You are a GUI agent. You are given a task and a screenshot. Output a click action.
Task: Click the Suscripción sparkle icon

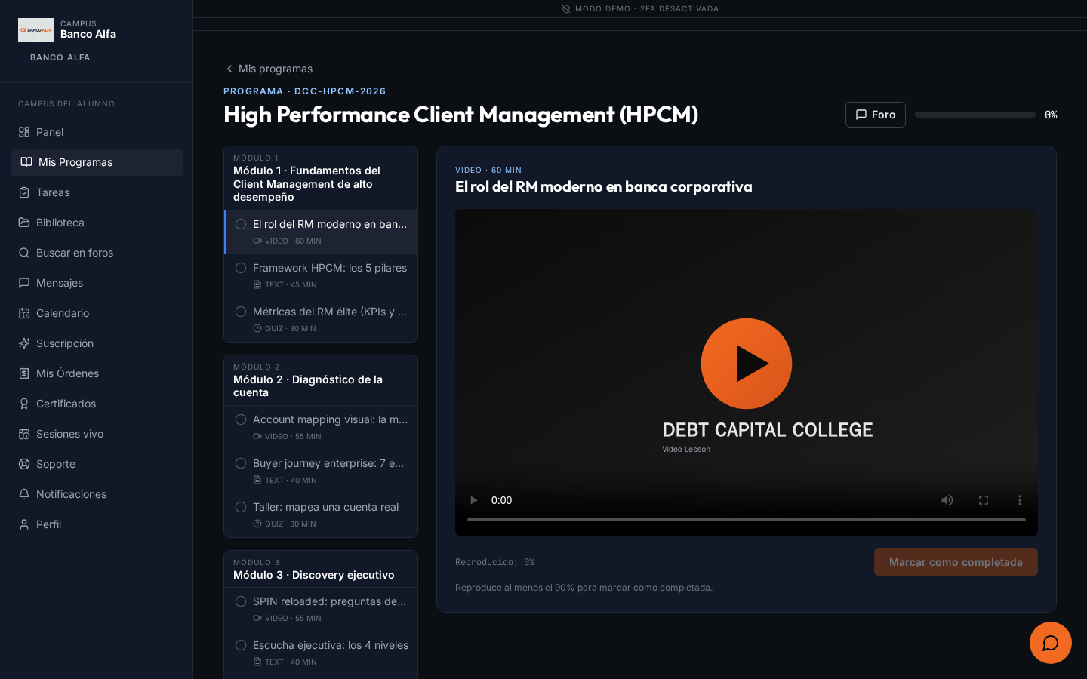24,343
